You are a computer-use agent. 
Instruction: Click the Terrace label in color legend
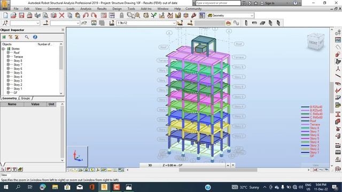click(315, 124)
